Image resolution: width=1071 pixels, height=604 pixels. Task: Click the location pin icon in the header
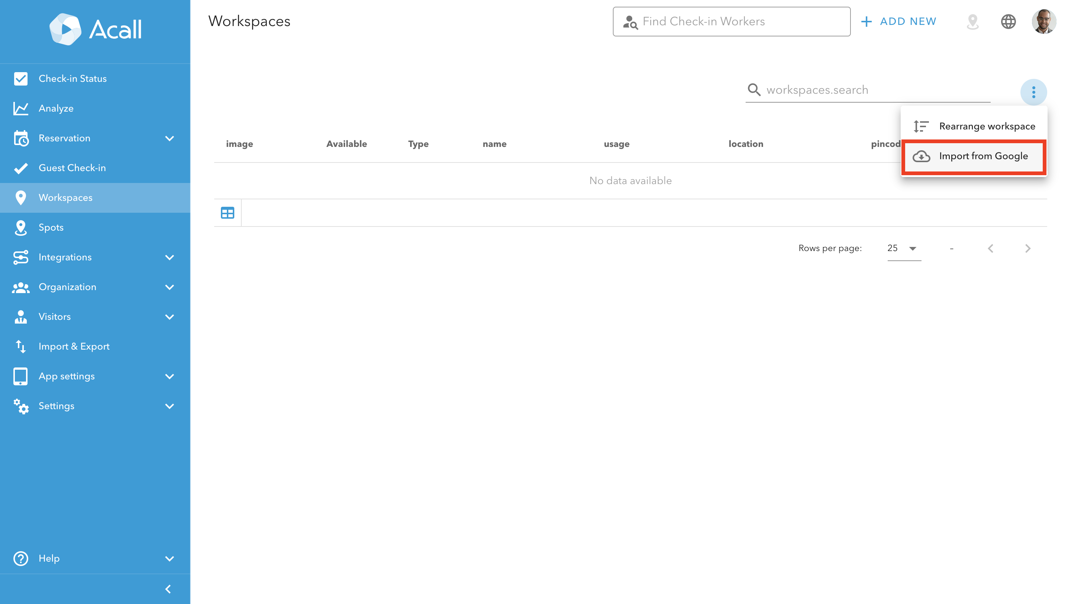pyautogui.click(x=973, y=22)
